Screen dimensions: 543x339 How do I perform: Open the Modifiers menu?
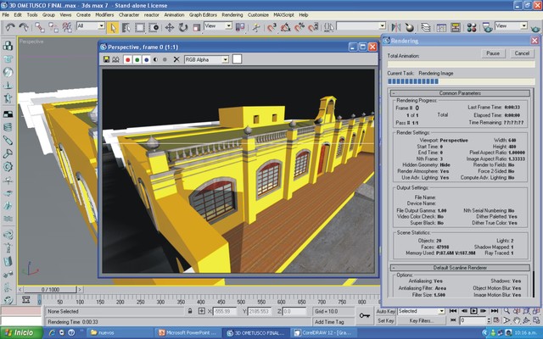click(x=104, y=15)
